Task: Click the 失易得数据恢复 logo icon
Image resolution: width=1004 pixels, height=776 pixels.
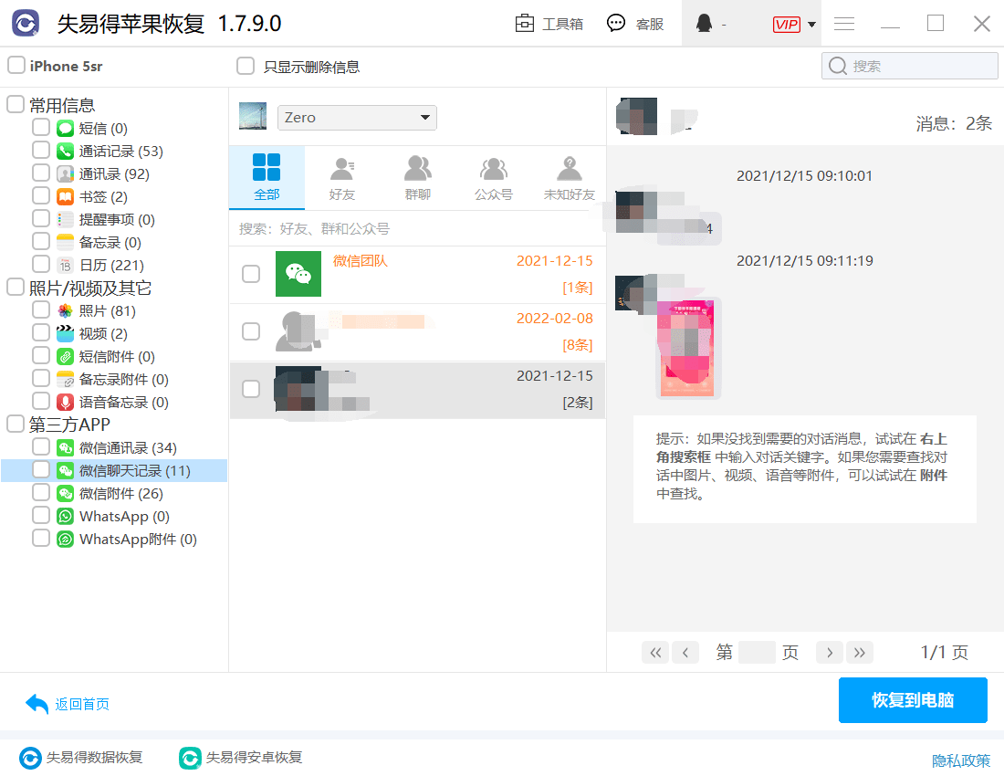Action: [x=30, y=758]
